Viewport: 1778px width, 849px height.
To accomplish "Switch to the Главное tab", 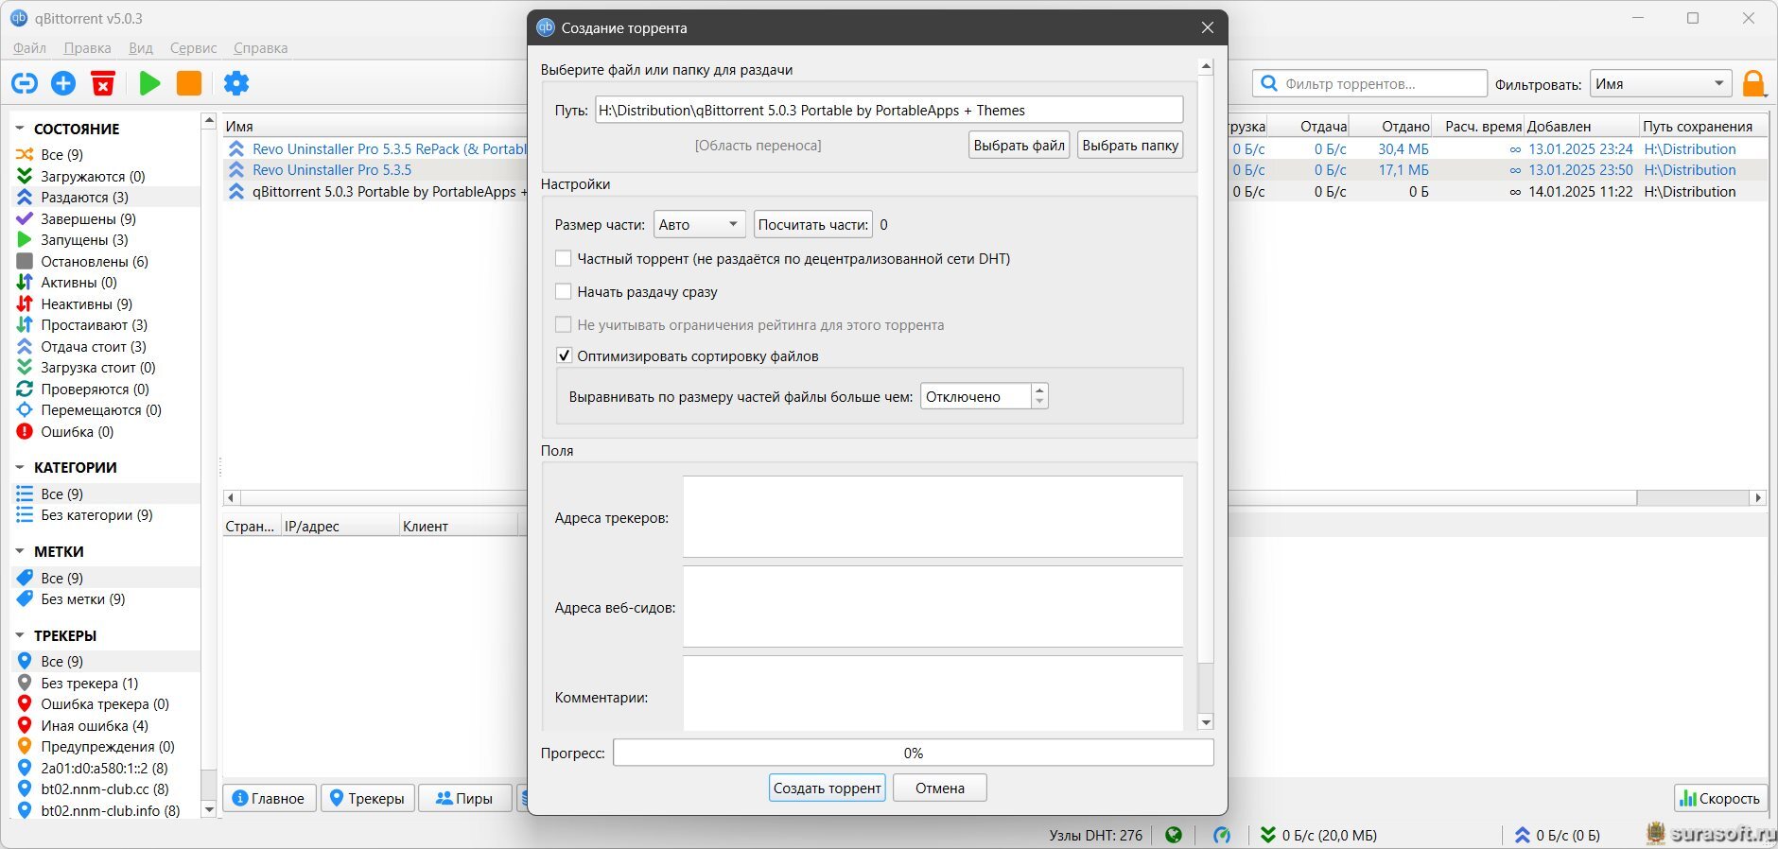I will [269, 798].
